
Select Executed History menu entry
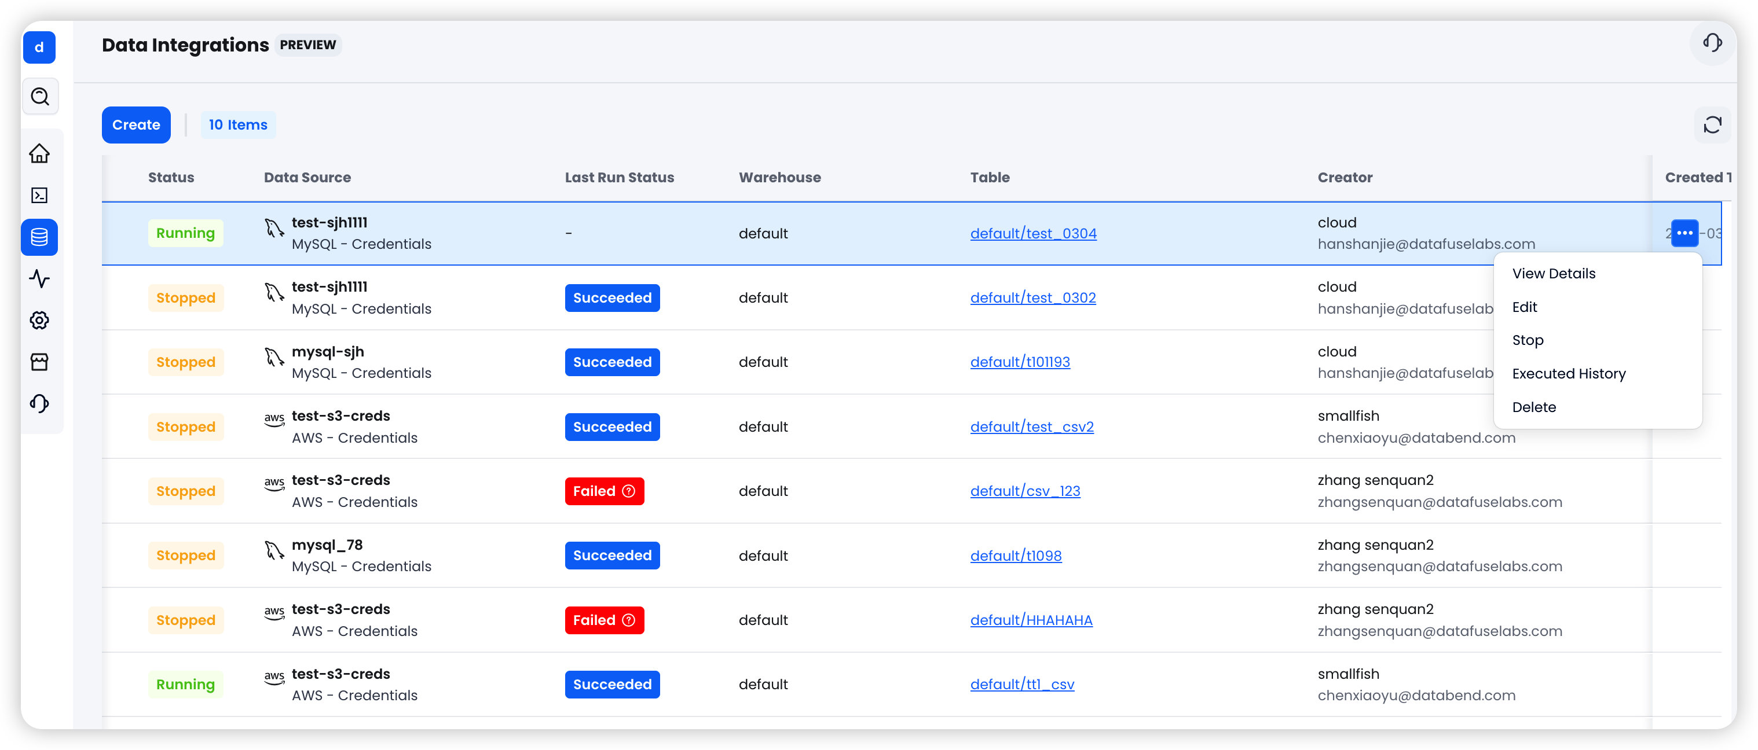click(x=1568, y=374)
